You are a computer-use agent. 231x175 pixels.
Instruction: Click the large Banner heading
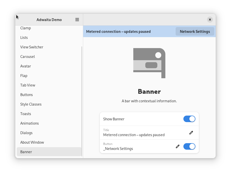pos(149,92)
